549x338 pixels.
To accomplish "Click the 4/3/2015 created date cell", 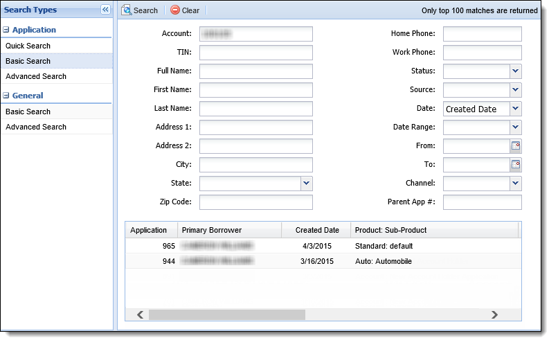I will click(x=317, y=246).
